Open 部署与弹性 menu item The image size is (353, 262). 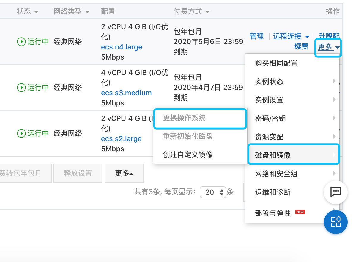pos(273,213)
